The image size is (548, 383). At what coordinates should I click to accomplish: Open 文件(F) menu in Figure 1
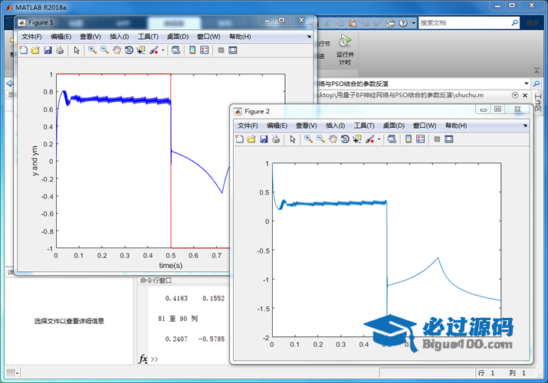click(x=31, y=37)
